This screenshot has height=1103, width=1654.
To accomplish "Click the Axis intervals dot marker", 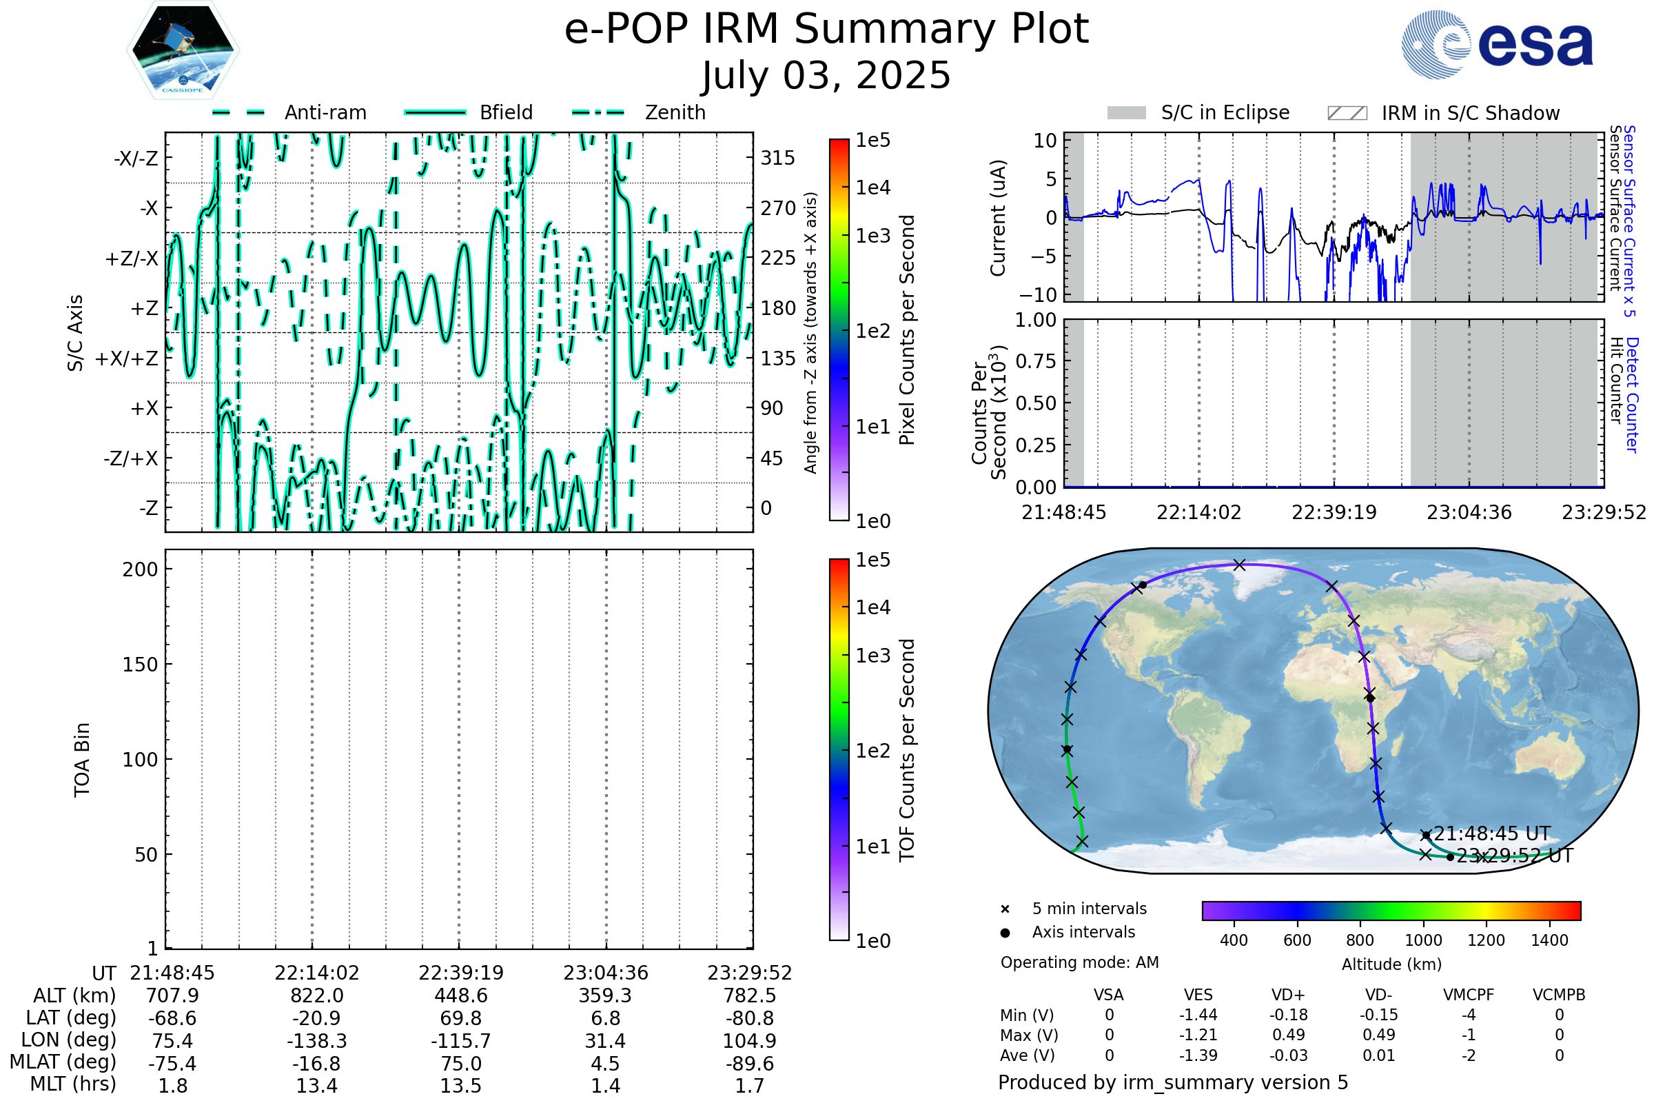I will click(x=1005, y=933).
